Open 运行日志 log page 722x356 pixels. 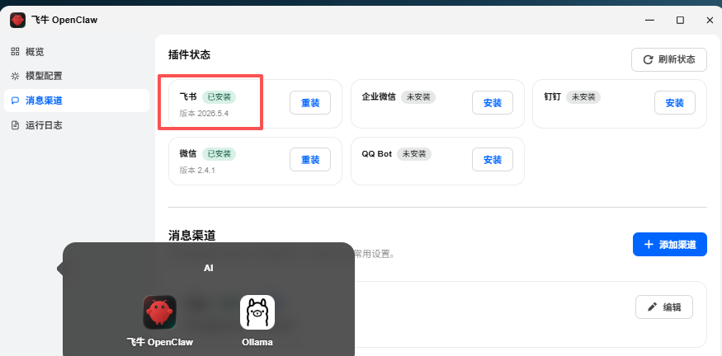tap(77, 125)
